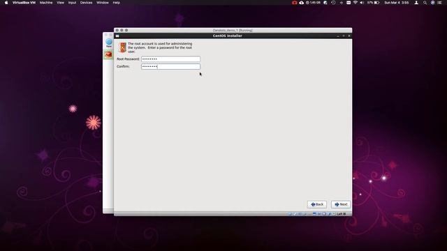Image resolution: width=447 pixels, height=251 pixels.
Task: Open the Apple menu
Action: pyautogui.click(x=6, y=3)
